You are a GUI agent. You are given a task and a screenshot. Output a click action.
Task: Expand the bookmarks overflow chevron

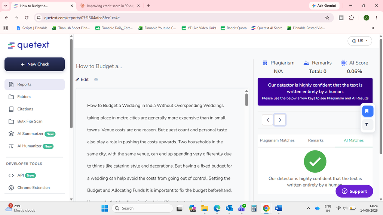(x=373, y=28)
